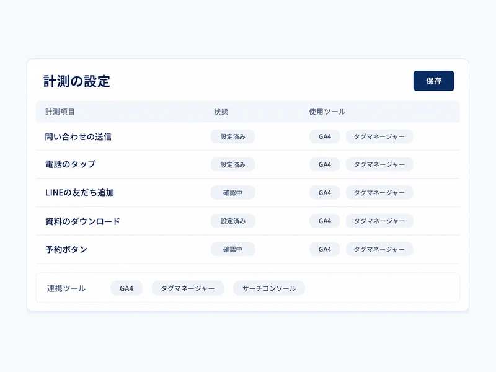Click the 計測項目 column header
The width and height of the screenshot is (496, 372).
click(x=60, y=112)
